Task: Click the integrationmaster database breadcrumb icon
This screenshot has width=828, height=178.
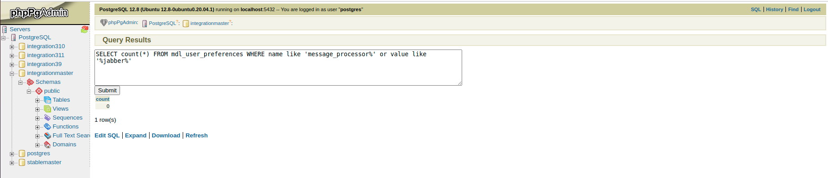Action: click(186, 24)
